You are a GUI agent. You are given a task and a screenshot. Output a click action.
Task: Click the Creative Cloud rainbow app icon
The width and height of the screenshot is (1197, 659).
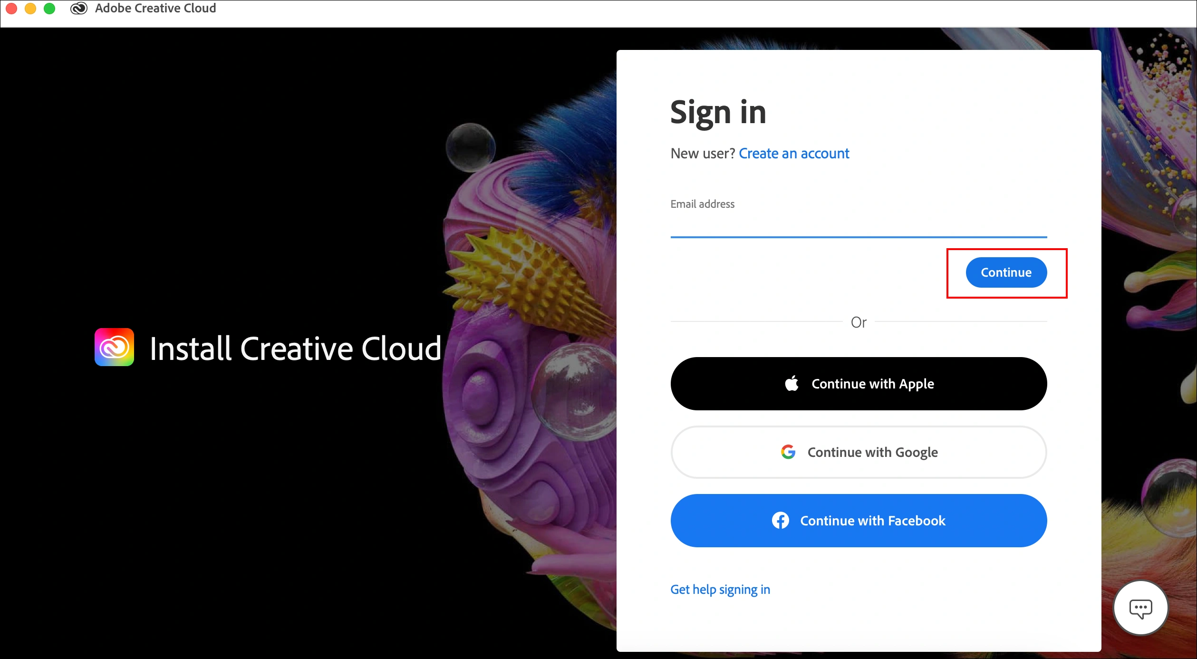[x=114, y=347]
